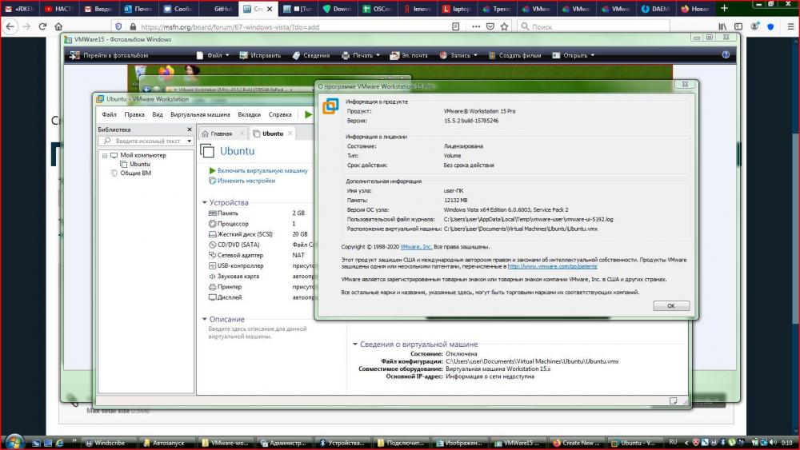Click Изменить настройки link

(x=246, y=181)
